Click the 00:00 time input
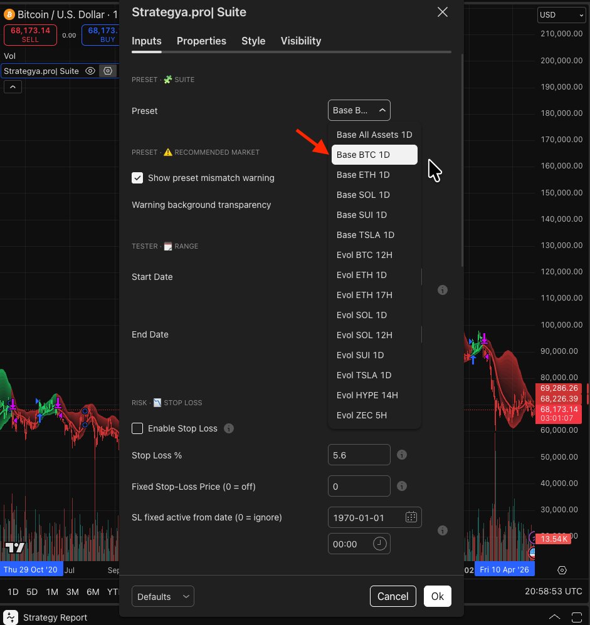 pos(359,544)
